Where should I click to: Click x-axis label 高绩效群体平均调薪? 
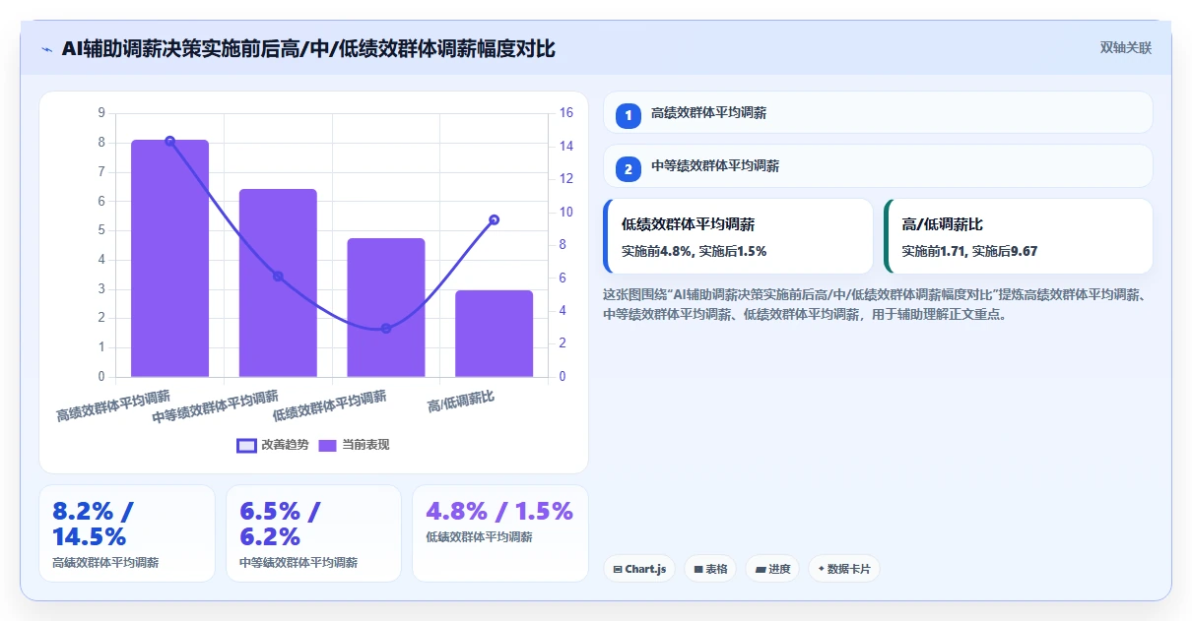pos(113,406)
